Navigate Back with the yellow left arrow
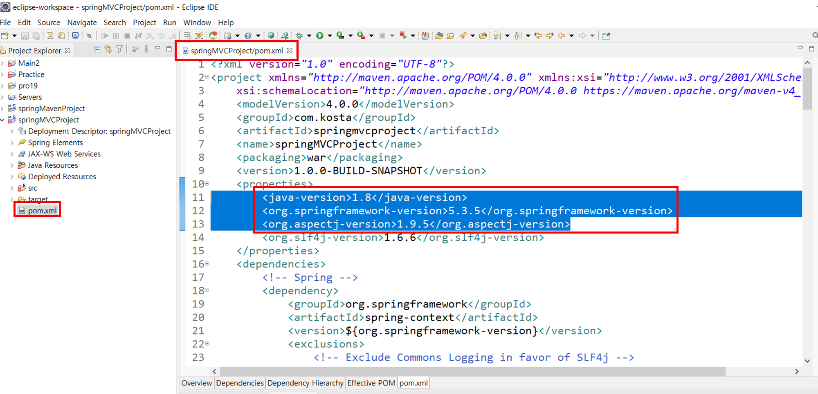 coord(561,36)
